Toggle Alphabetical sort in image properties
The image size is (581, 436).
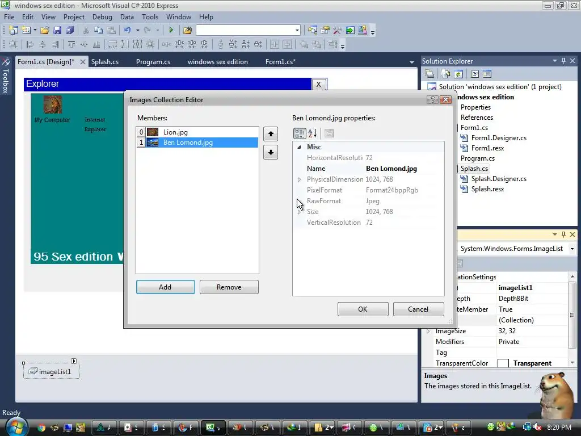313,133
